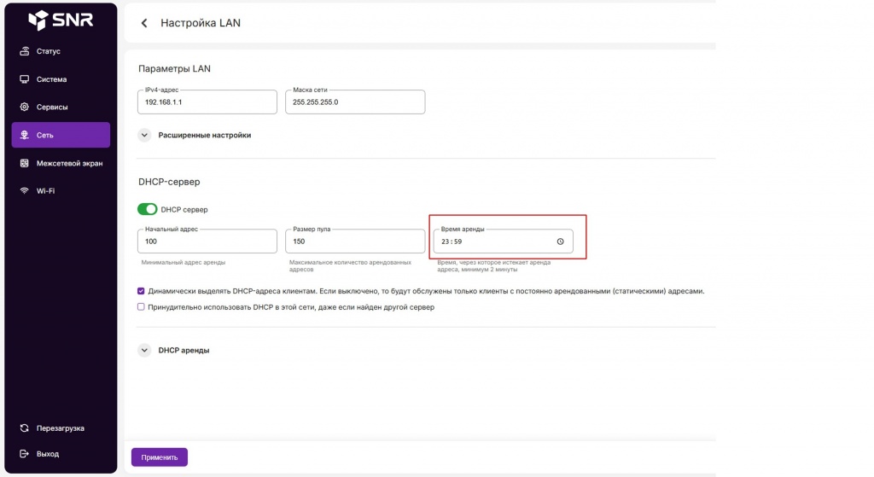Click the Межсетевой экран firewall icon

(x=25, y=163)
